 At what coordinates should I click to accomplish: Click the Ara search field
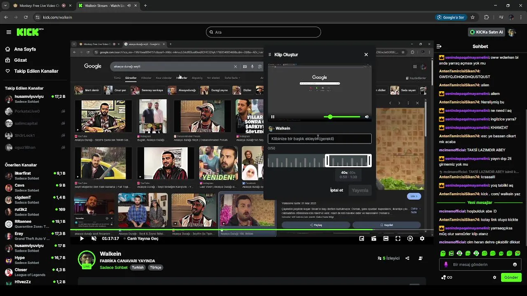(x=263, y=32)
